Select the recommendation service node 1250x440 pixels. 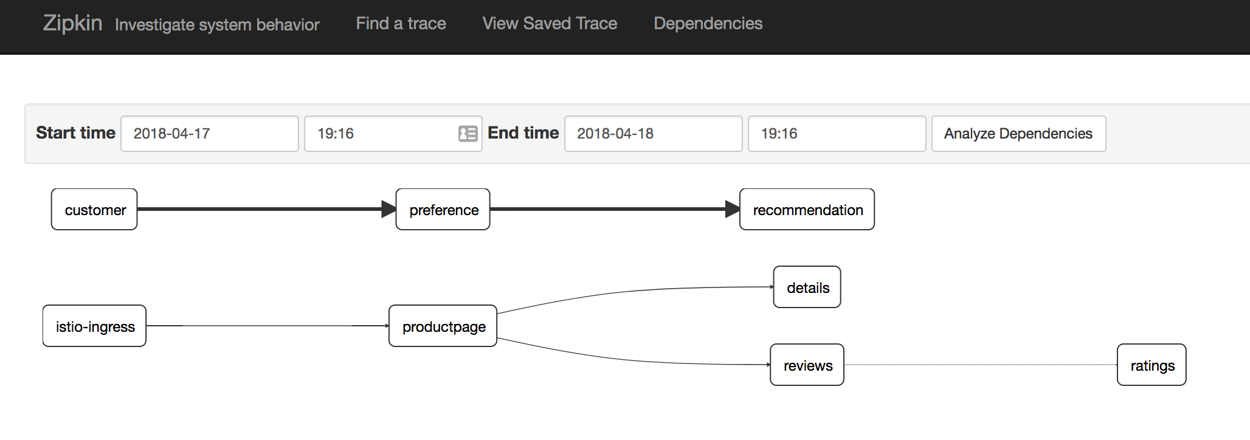[807, 210]
